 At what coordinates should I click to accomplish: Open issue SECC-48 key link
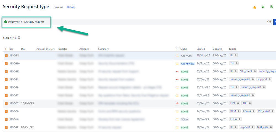point(14,119)
